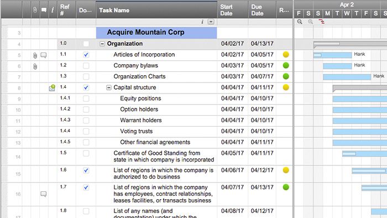The width and height of the screenshot is (387, 218).
Task: Click due date 04/07/17 of Organization Charts
Action: pyautogui.click(x=262, y=76)
